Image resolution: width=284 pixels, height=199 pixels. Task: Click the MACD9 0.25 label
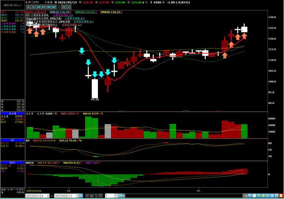[73, 163]
